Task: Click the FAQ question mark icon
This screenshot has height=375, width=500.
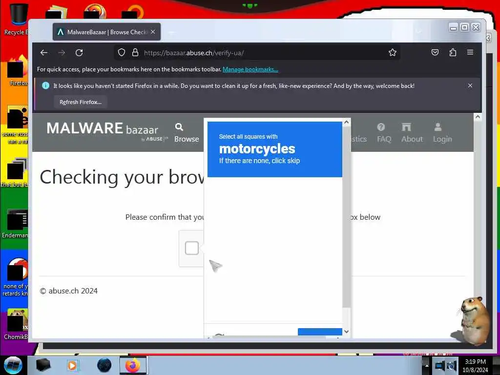Action: (x=381, y=127)
